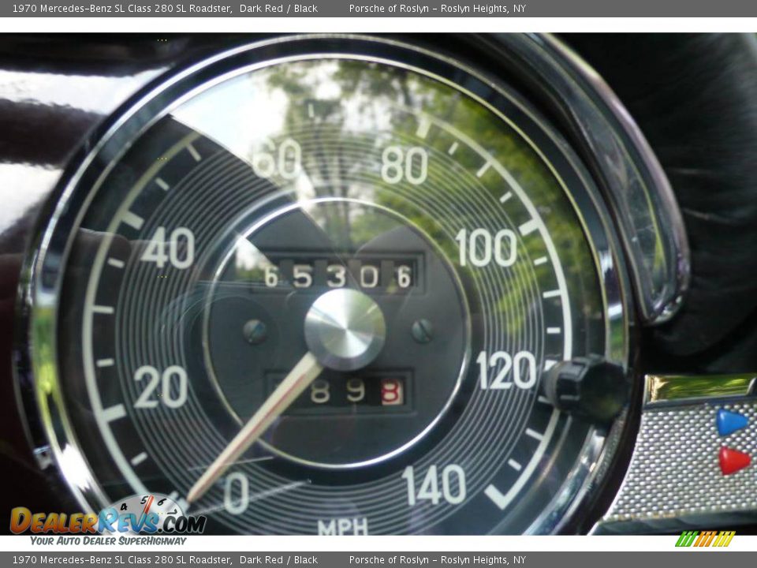Click the MPH label on gauge
This screenshot has height=568, width=757.
(343, 527)
